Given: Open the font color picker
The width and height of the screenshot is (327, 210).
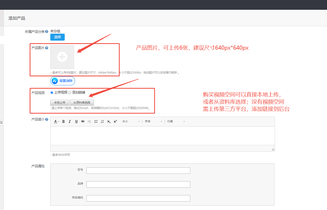Looking at the screenshot, I should (x=56, y=122).
